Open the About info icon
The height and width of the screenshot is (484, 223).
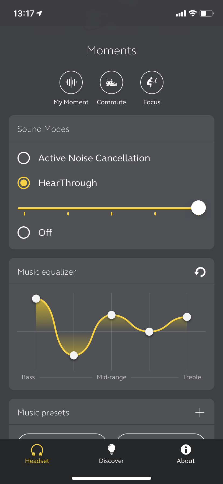click(186, 449)
